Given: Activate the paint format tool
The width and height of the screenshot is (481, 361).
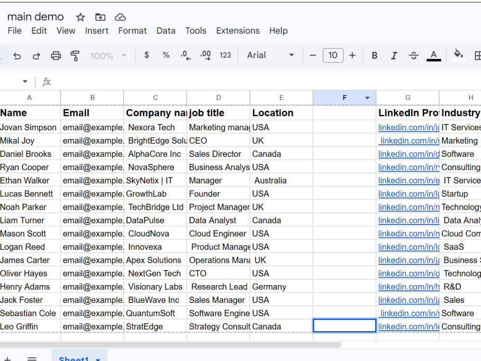Looking at the screenshot, I should click(x=75, y=55).
